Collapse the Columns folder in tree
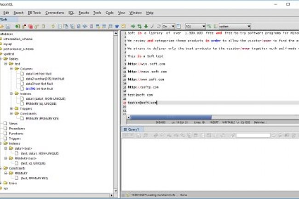Image resolution: width=299 pixels, height=199 pixels. [11, 68]
